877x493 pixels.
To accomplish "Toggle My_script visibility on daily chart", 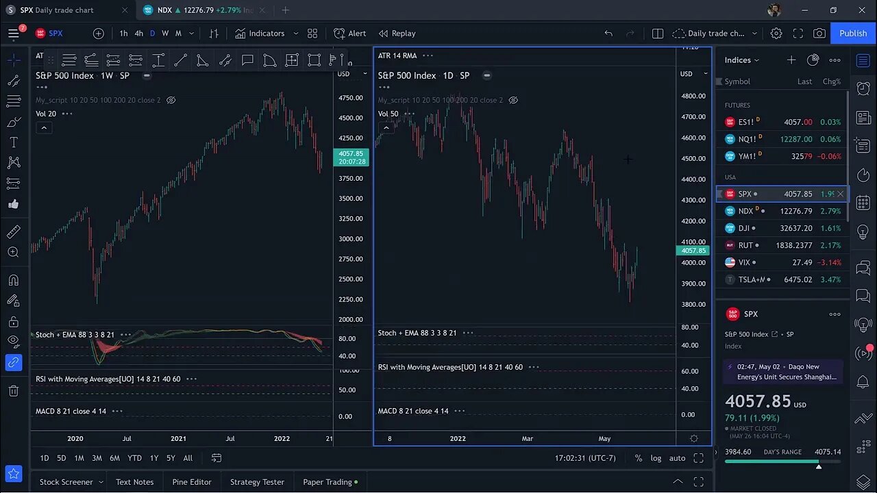I will (512, 100).
